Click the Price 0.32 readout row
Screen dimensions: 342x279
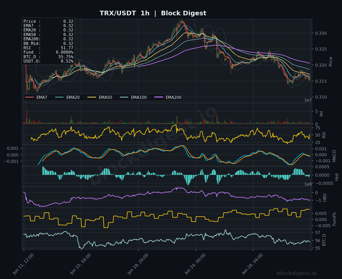pos(48,21)
